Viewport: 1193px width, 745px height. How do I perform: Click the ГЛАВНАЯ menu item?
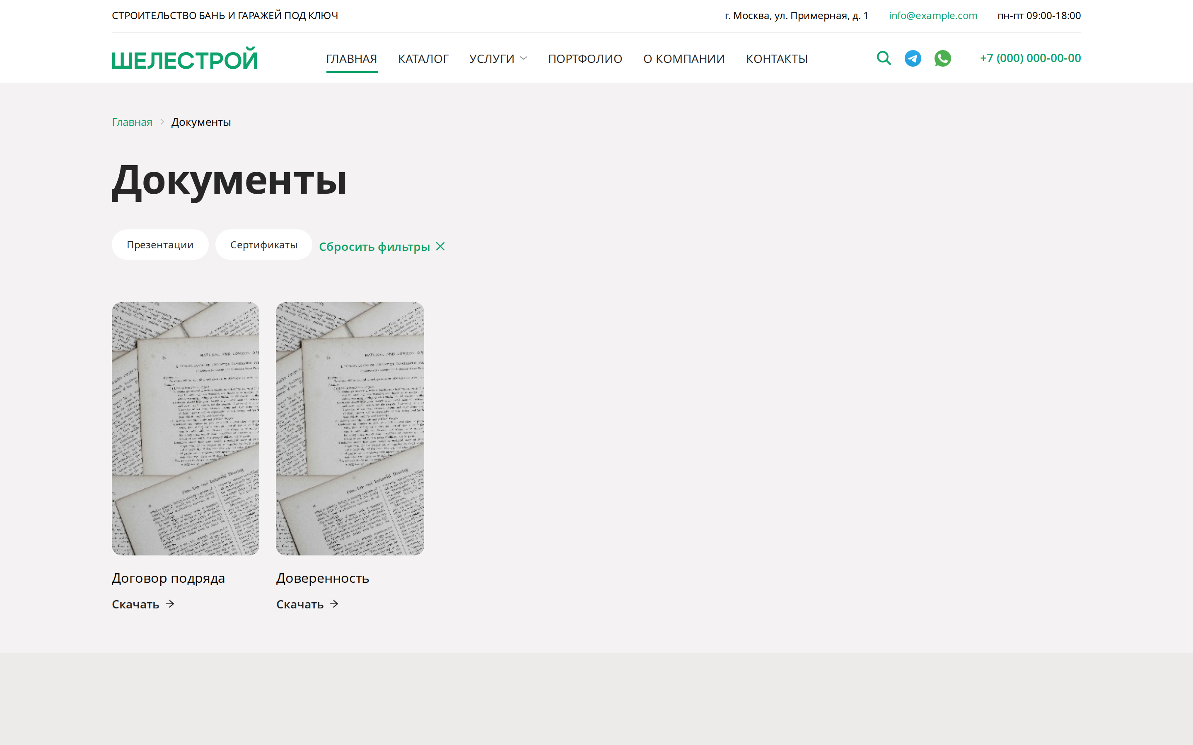352,59
